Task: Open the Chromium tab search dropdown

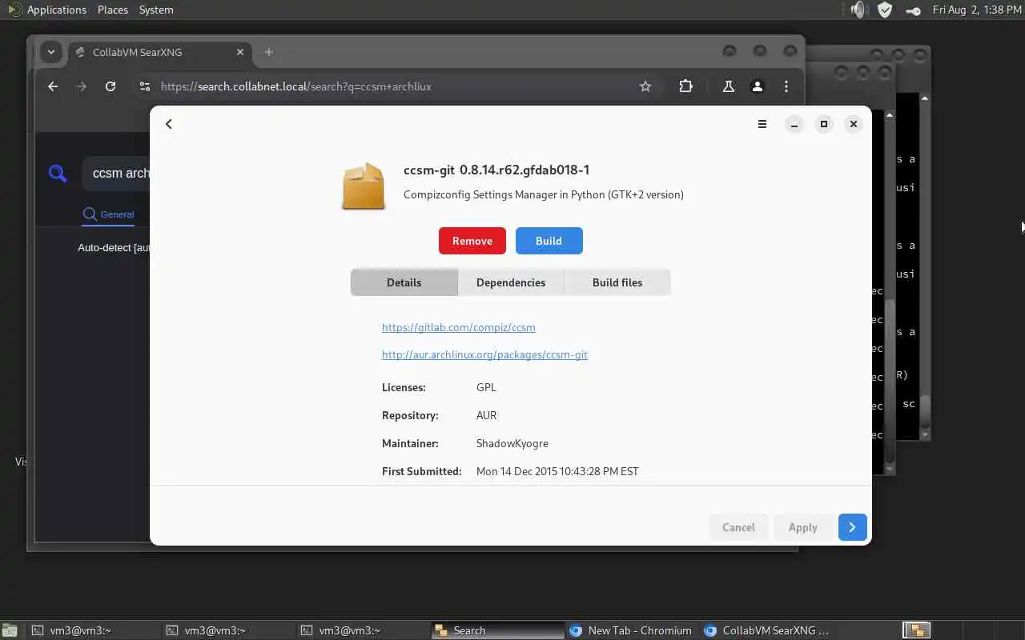Action: click(51, 52)
